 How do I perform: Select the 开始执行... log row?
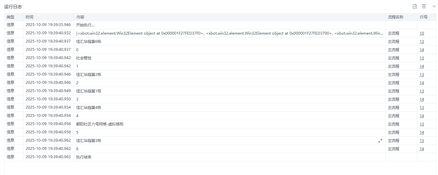point(220,25)
